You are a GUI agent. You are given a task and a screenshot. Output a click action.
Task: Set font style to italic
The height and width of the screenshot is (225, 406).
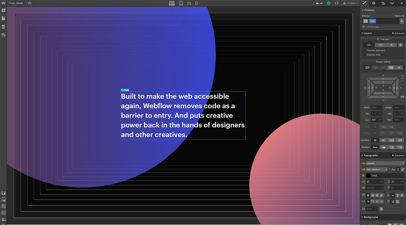tap(402, 169)
